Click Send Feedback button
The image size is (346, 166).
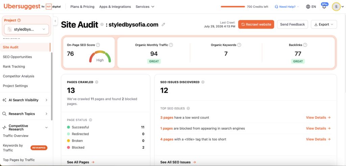[x=292, y=24]
